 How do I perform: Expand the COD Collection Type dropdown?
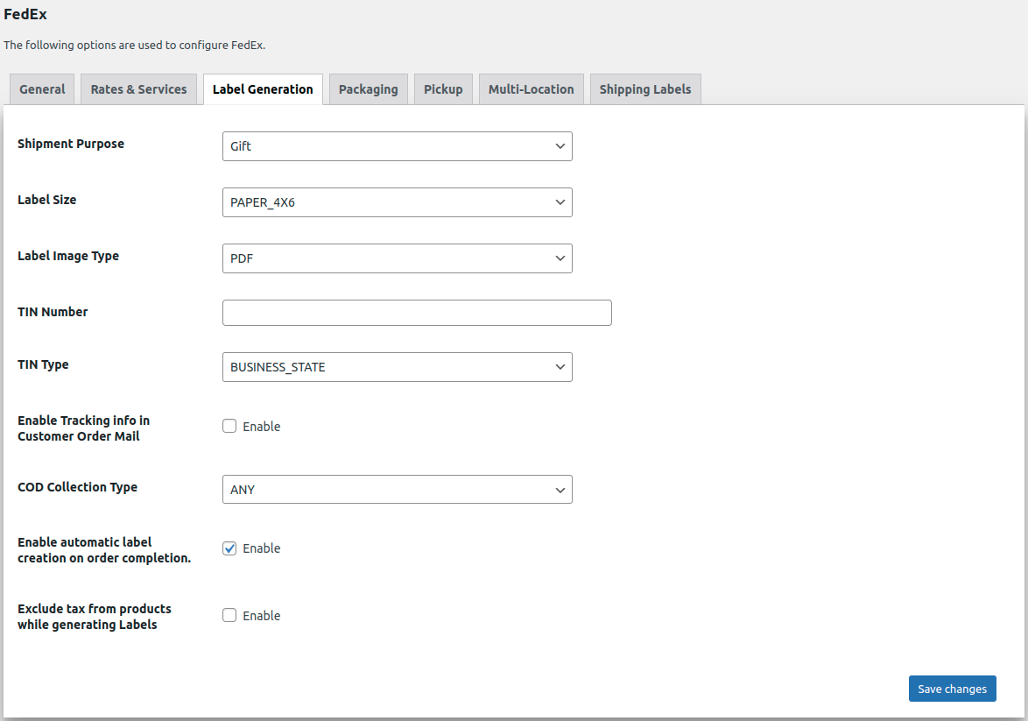click(x=397, y=490)
